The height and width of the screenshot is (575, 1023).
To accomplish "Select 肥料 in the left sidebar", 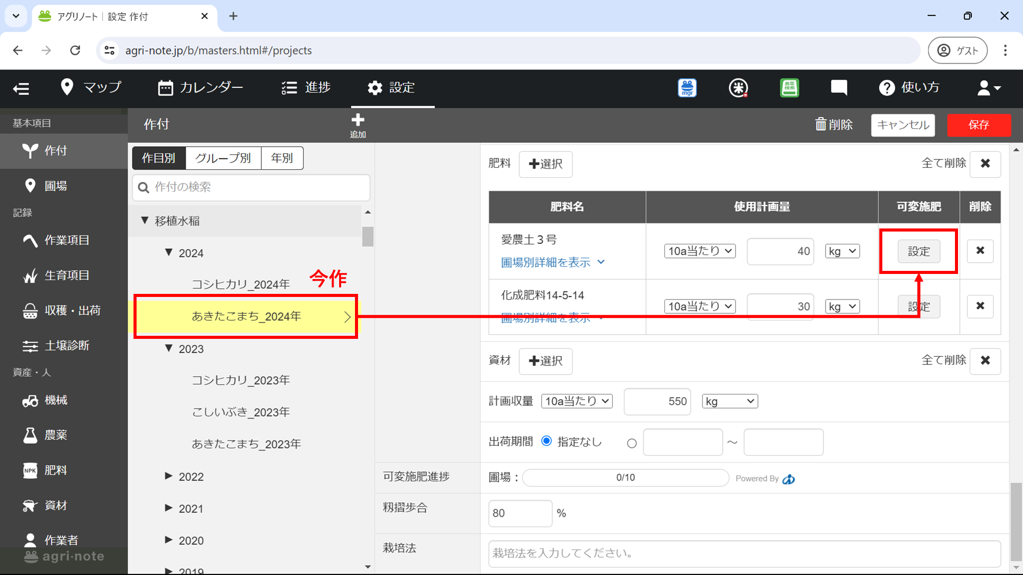I will point(55,470).
